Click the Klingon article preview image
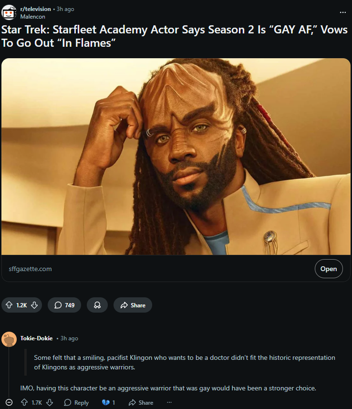352x409 pixels. tap(176, 157)
